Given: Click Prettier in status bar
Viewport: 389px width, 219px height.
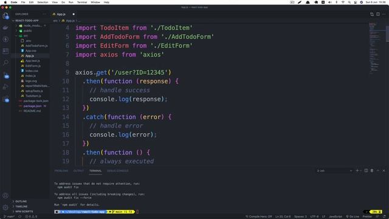Looking at the screenshot, I should pos(367,217).
